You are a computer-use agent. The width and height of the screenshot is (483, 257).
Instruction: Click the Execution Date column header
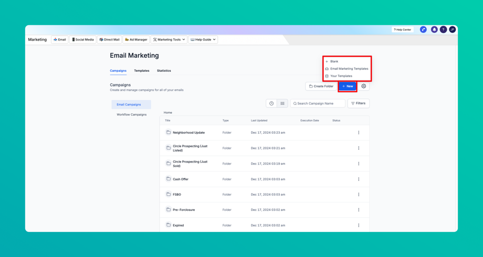click(310, 121)
